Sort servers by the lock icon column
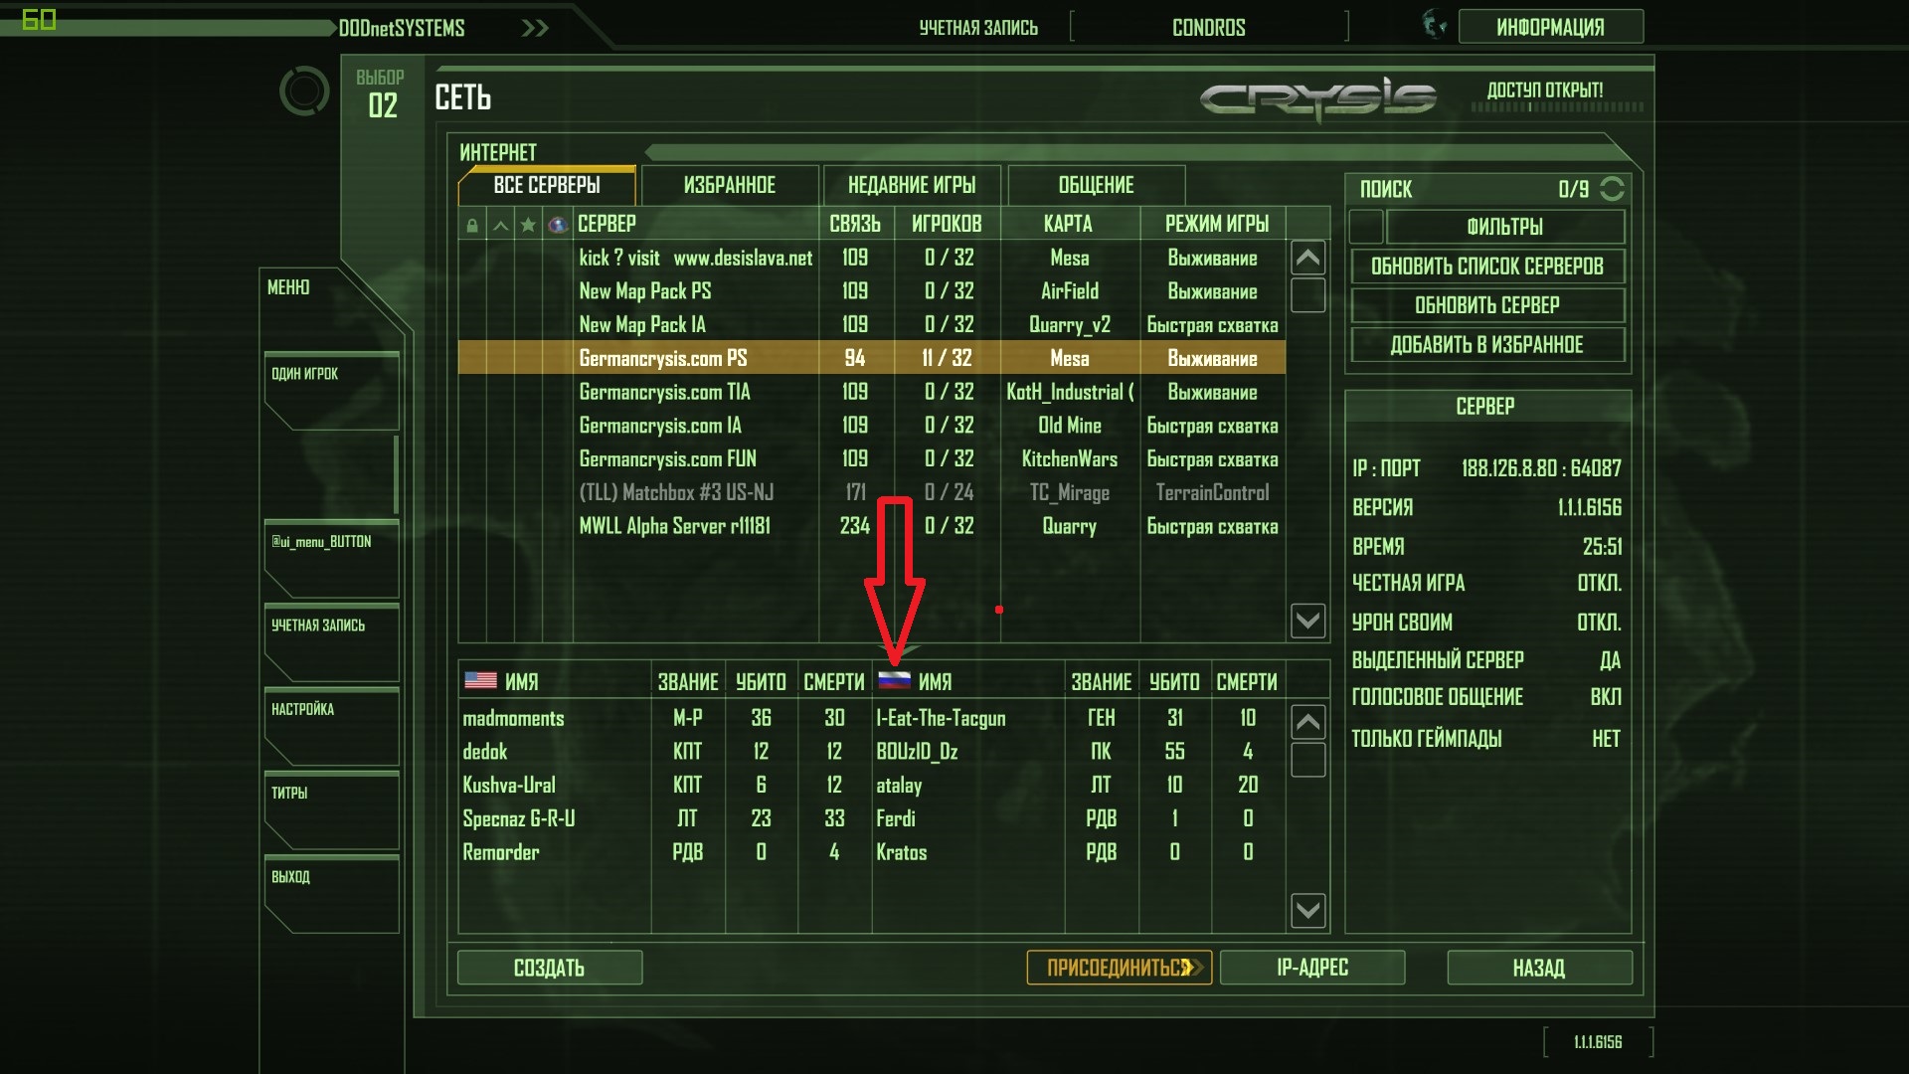Screen dimensions: 1909x1074 tap(471, 225)
